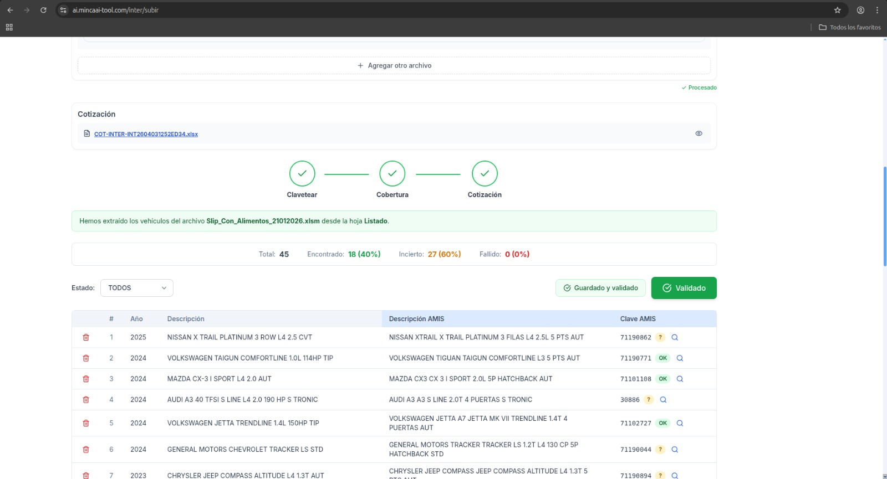Screen dimensions: 887x479
Task: Click the address bar URL
Action: (x=115, y=10)
